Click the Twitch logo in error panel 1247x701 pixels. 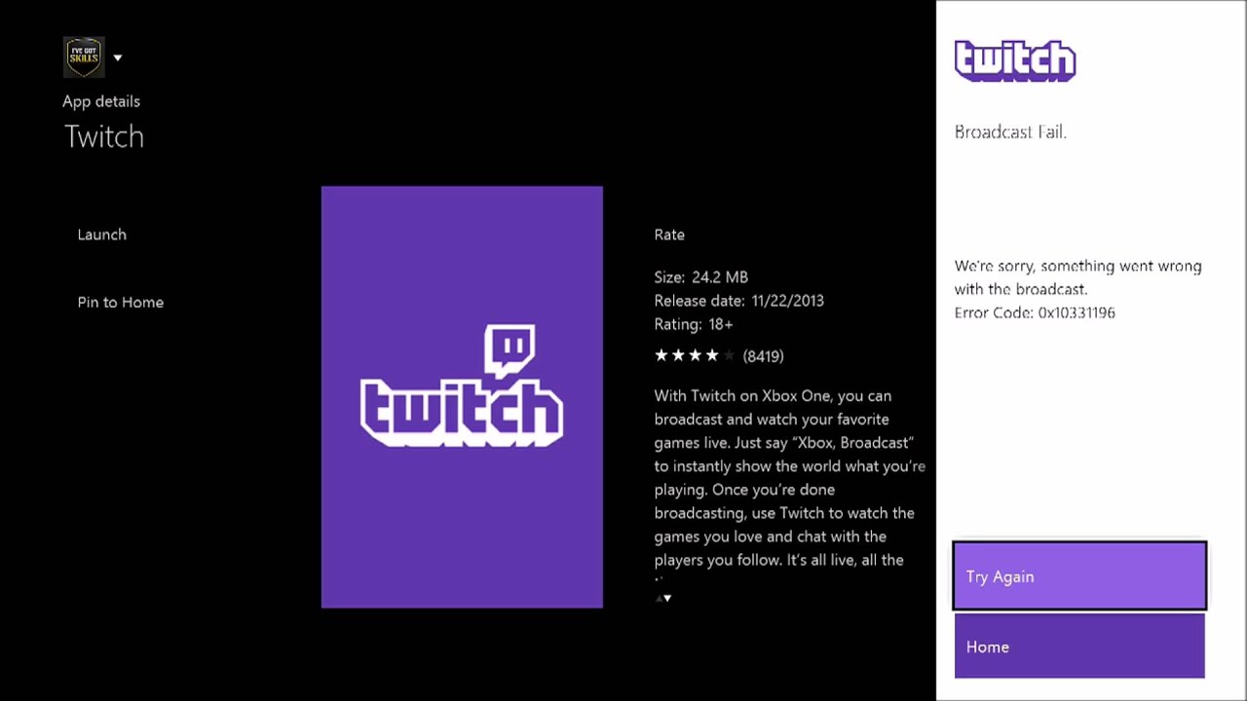(x=1015, y=61)
